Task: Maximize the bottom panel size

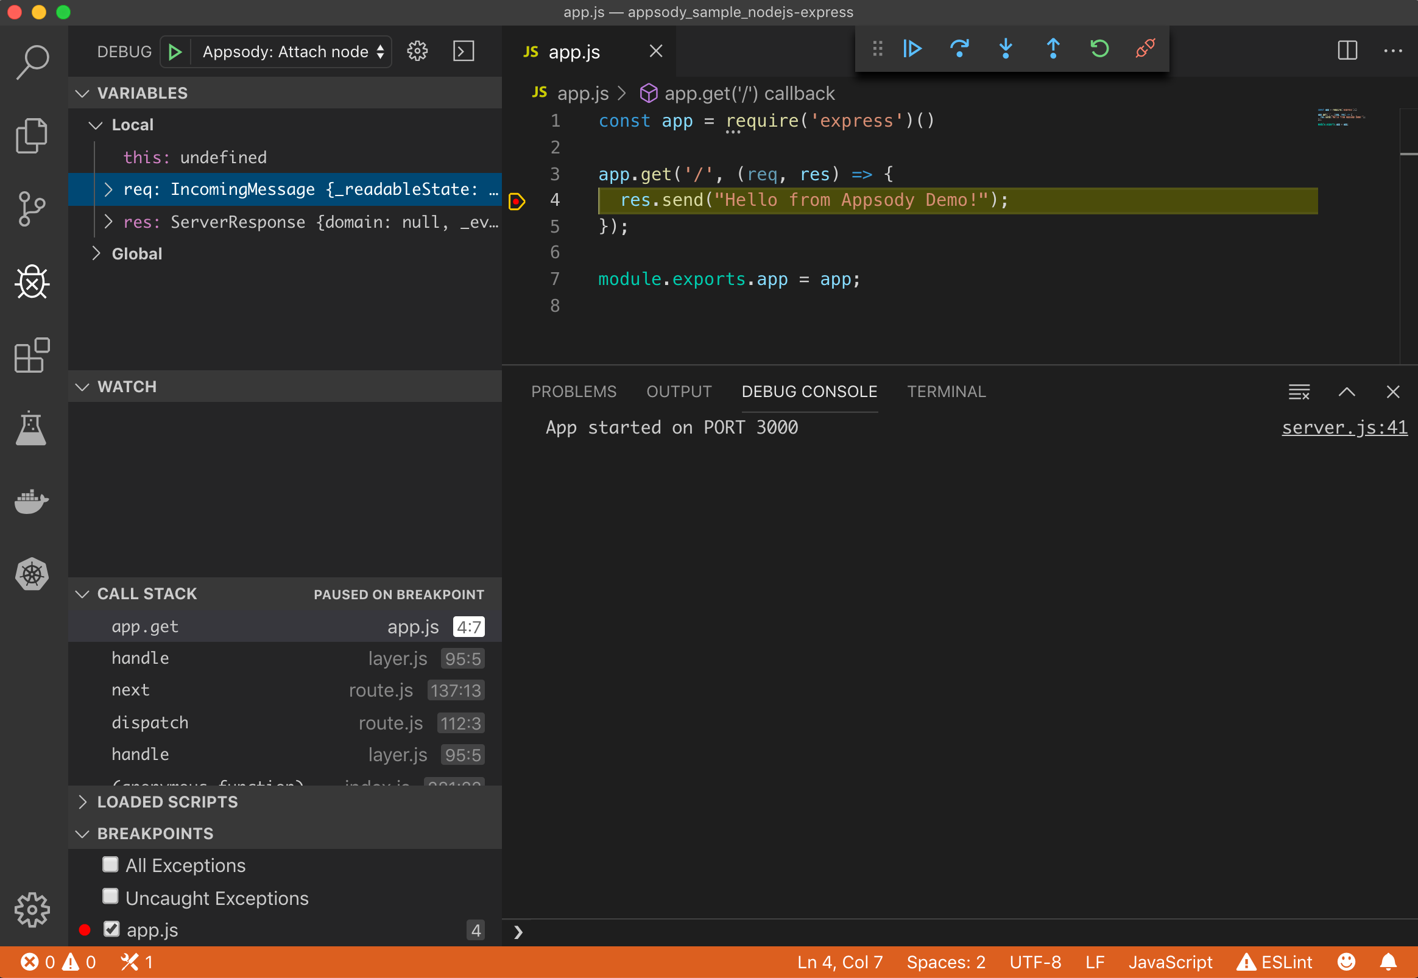Action: 1347,392
